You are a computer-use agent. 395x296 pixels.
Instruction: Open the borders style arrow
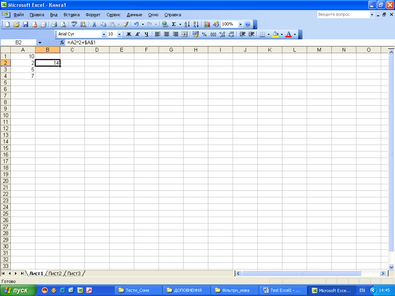(x=268, y=34)
